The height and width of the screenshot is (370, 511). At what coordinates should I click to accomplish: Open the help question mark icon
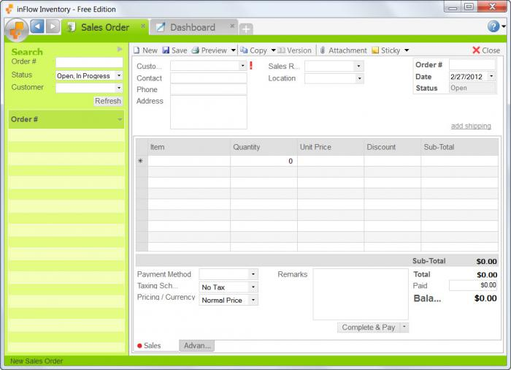click(x=493, y=26)
